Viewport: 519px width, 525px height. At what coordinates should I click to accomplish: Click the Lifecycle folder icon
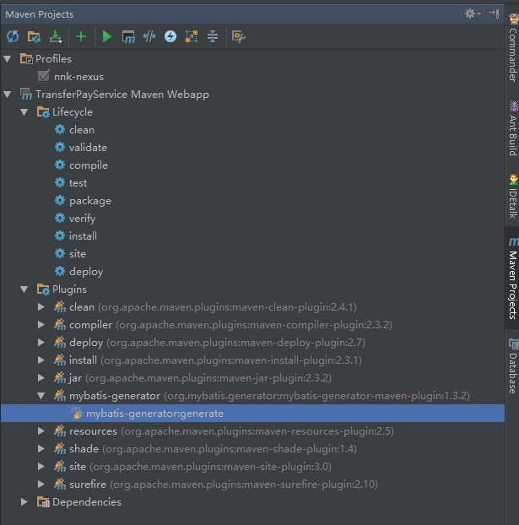point(43,112)
